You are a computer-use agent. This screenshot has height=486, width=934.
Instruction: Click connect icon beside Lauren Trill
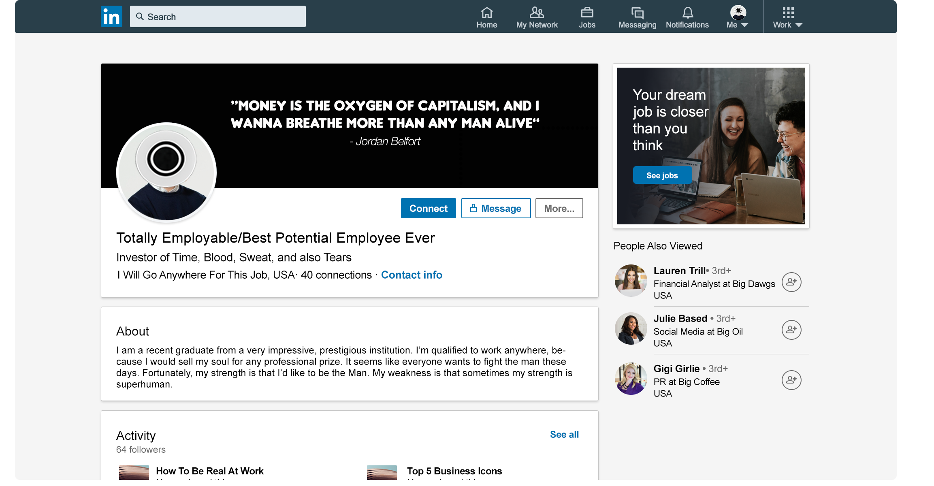click(791, 282)
